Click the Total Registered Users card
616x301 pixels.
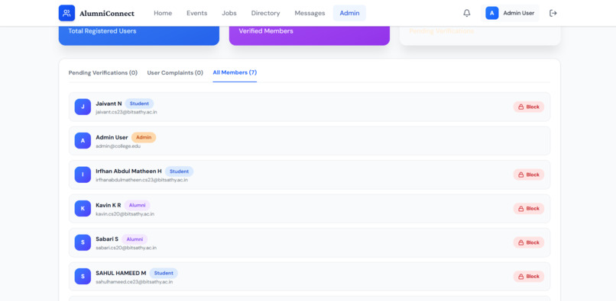[138, 35]
